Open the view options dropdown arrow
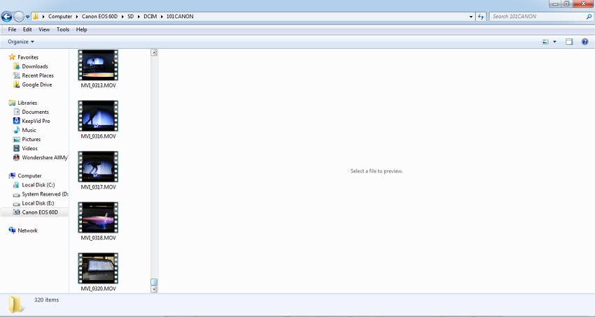The width and height of the screenshot is (595, 317). [554, 42]
